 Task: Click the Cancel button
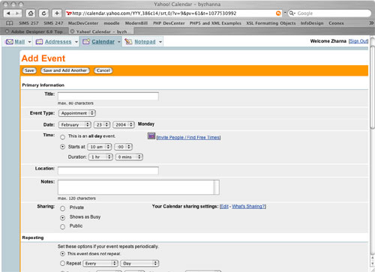[103, 70]
